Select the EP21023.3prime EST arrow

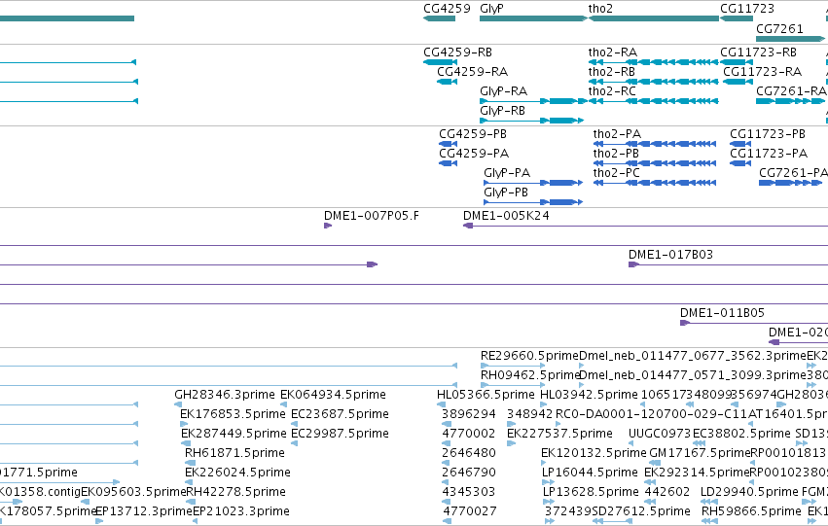coord(195,521)
